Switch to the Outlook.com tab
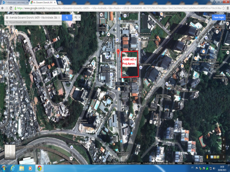 14,3
